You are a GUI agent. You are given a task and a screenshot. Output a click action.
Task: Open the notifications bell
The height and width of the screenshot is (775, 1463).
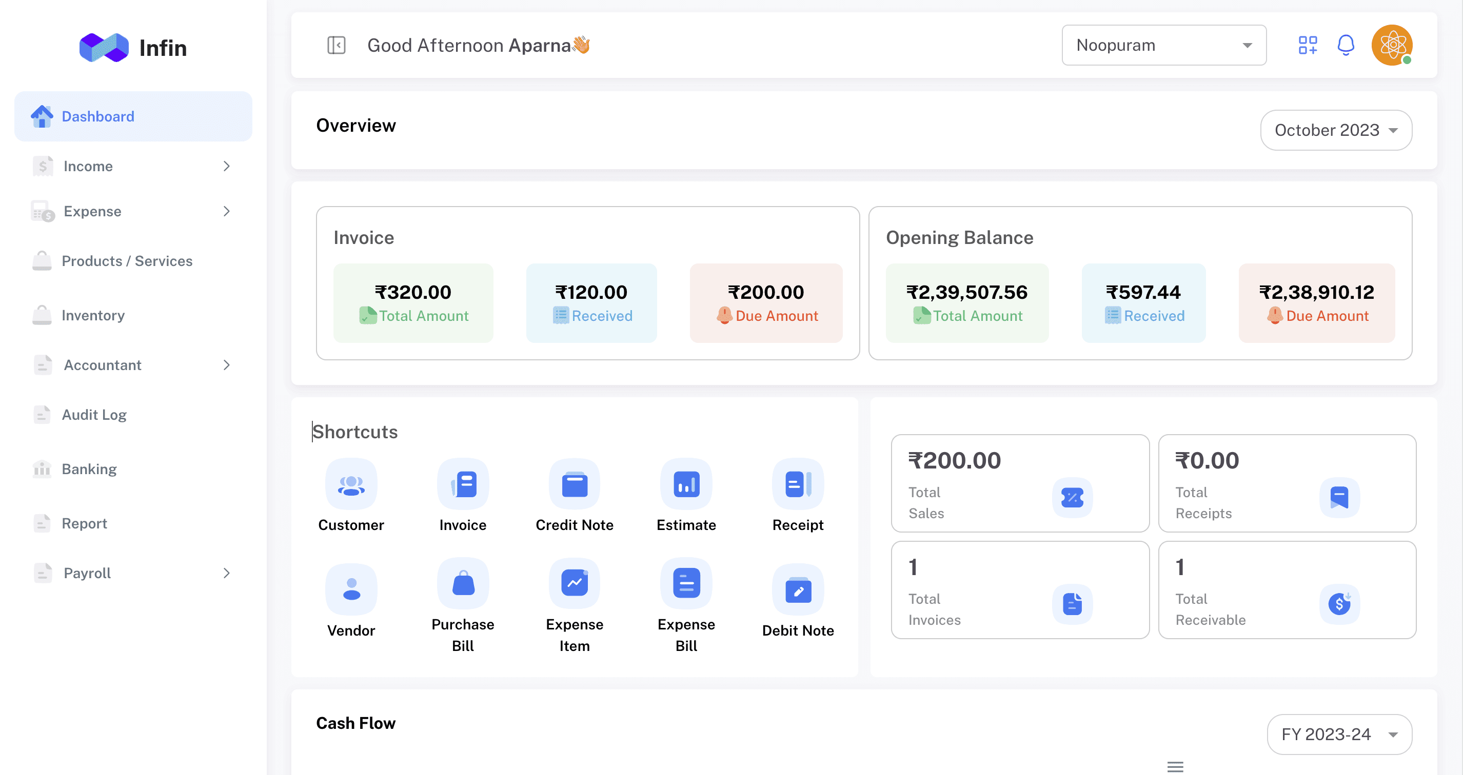pos(1346,45)
